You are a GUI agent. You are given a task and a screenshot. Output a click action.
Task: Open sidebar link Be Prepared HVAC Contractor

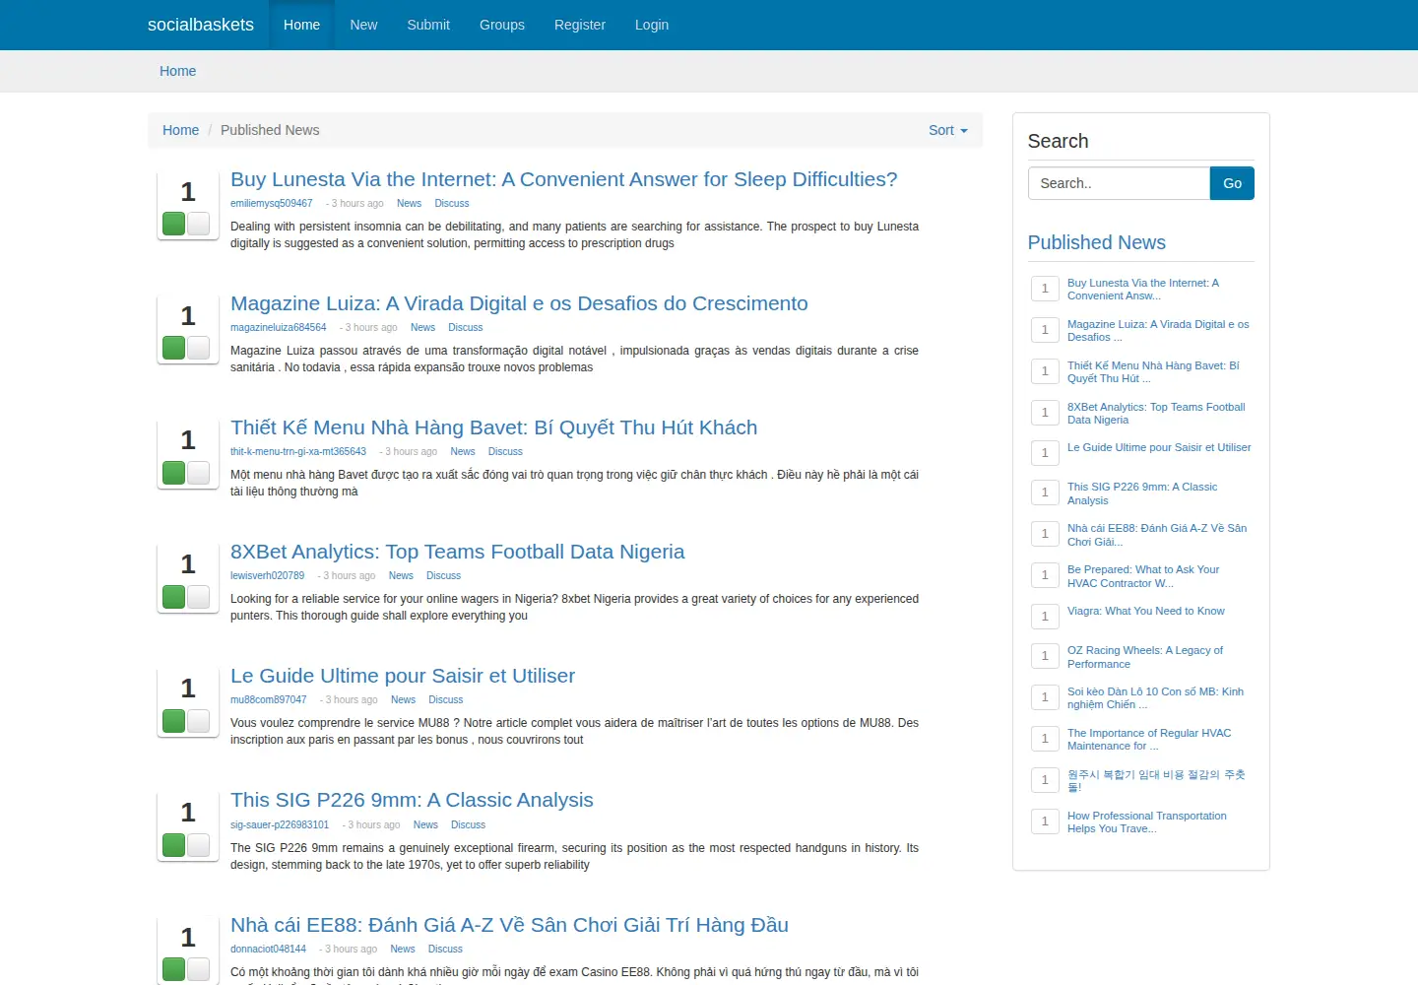coord(1143,576)
